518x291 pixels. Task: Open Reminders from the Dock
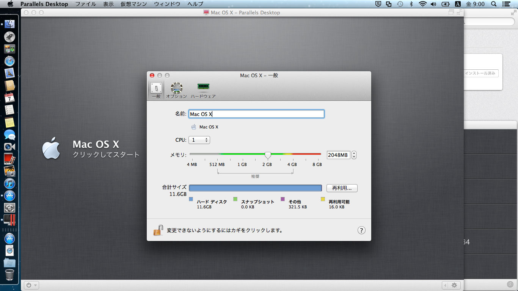pos(9,110)
